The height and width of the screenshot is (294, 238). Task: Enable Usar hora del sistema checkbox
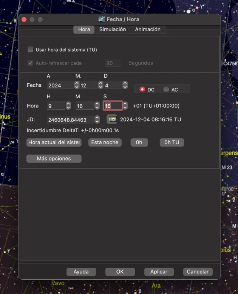point(31,49)
